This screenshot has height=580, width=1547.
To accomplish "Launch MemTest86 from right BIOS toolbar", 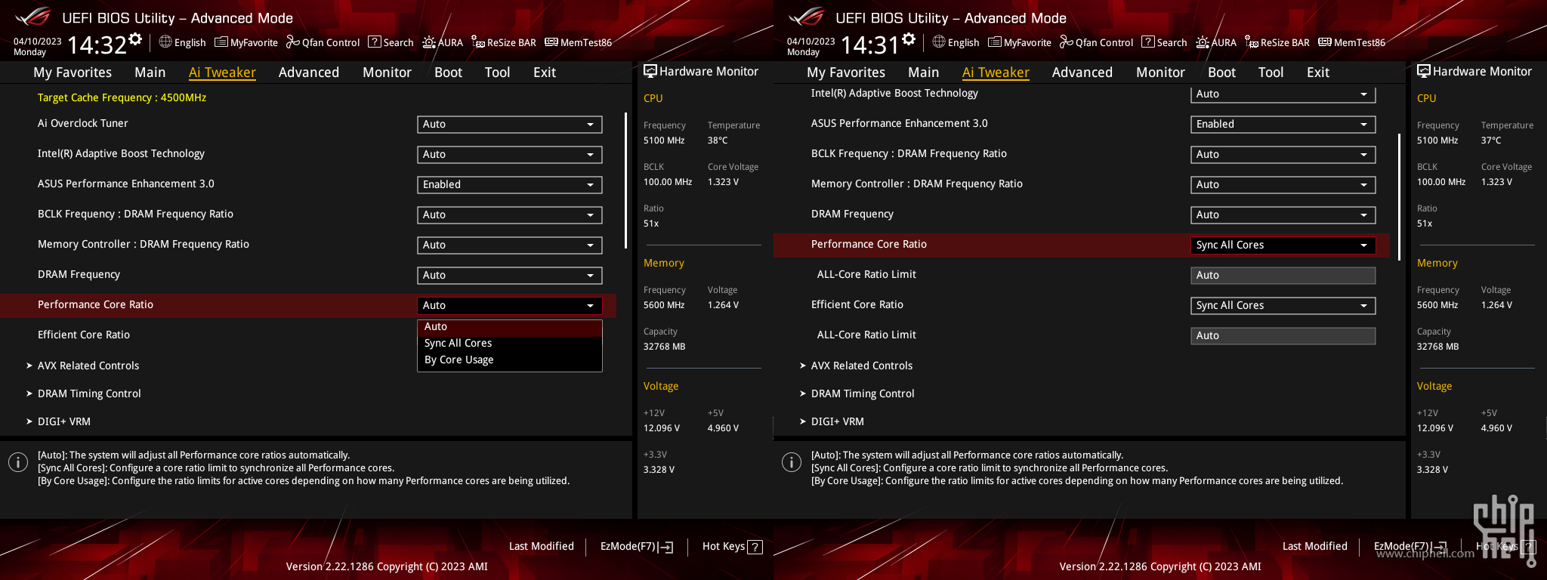I will pyautogui.click(x=1351, y=42).
